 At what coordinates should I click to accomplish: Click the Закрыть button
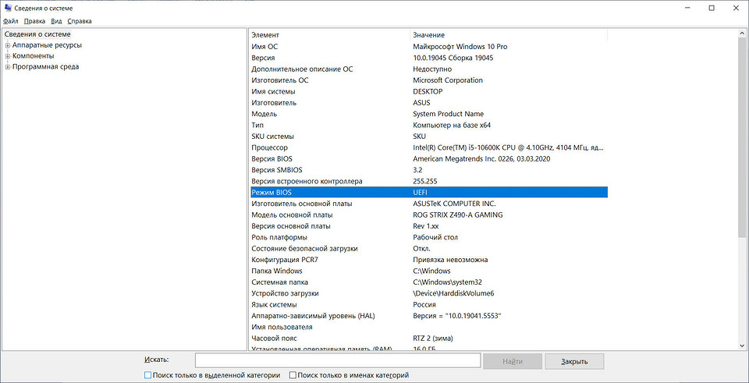tap(573, 361)
